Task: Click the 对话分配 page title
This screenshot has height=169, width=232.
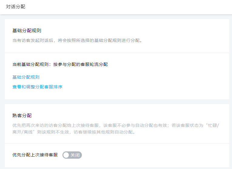Action: click(15, 7)
